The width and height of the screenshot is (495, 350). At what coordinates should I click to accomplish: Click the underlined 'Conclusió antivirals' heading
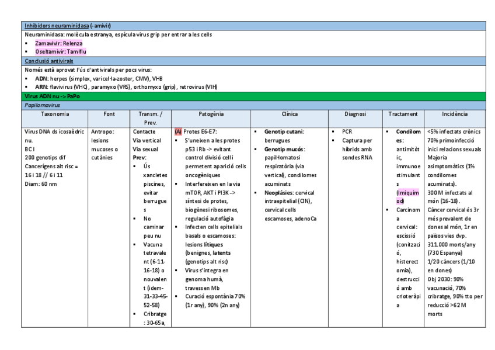pos(48,61)
